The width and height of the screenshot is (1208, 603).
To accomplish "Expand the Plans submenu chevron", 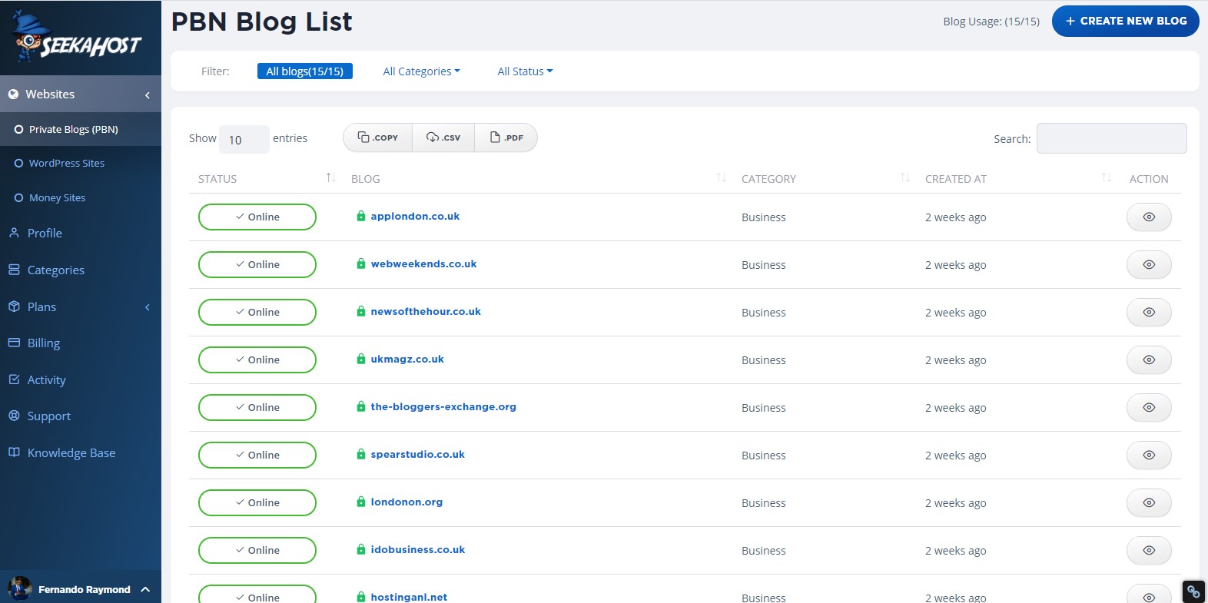I will [147, 307].
